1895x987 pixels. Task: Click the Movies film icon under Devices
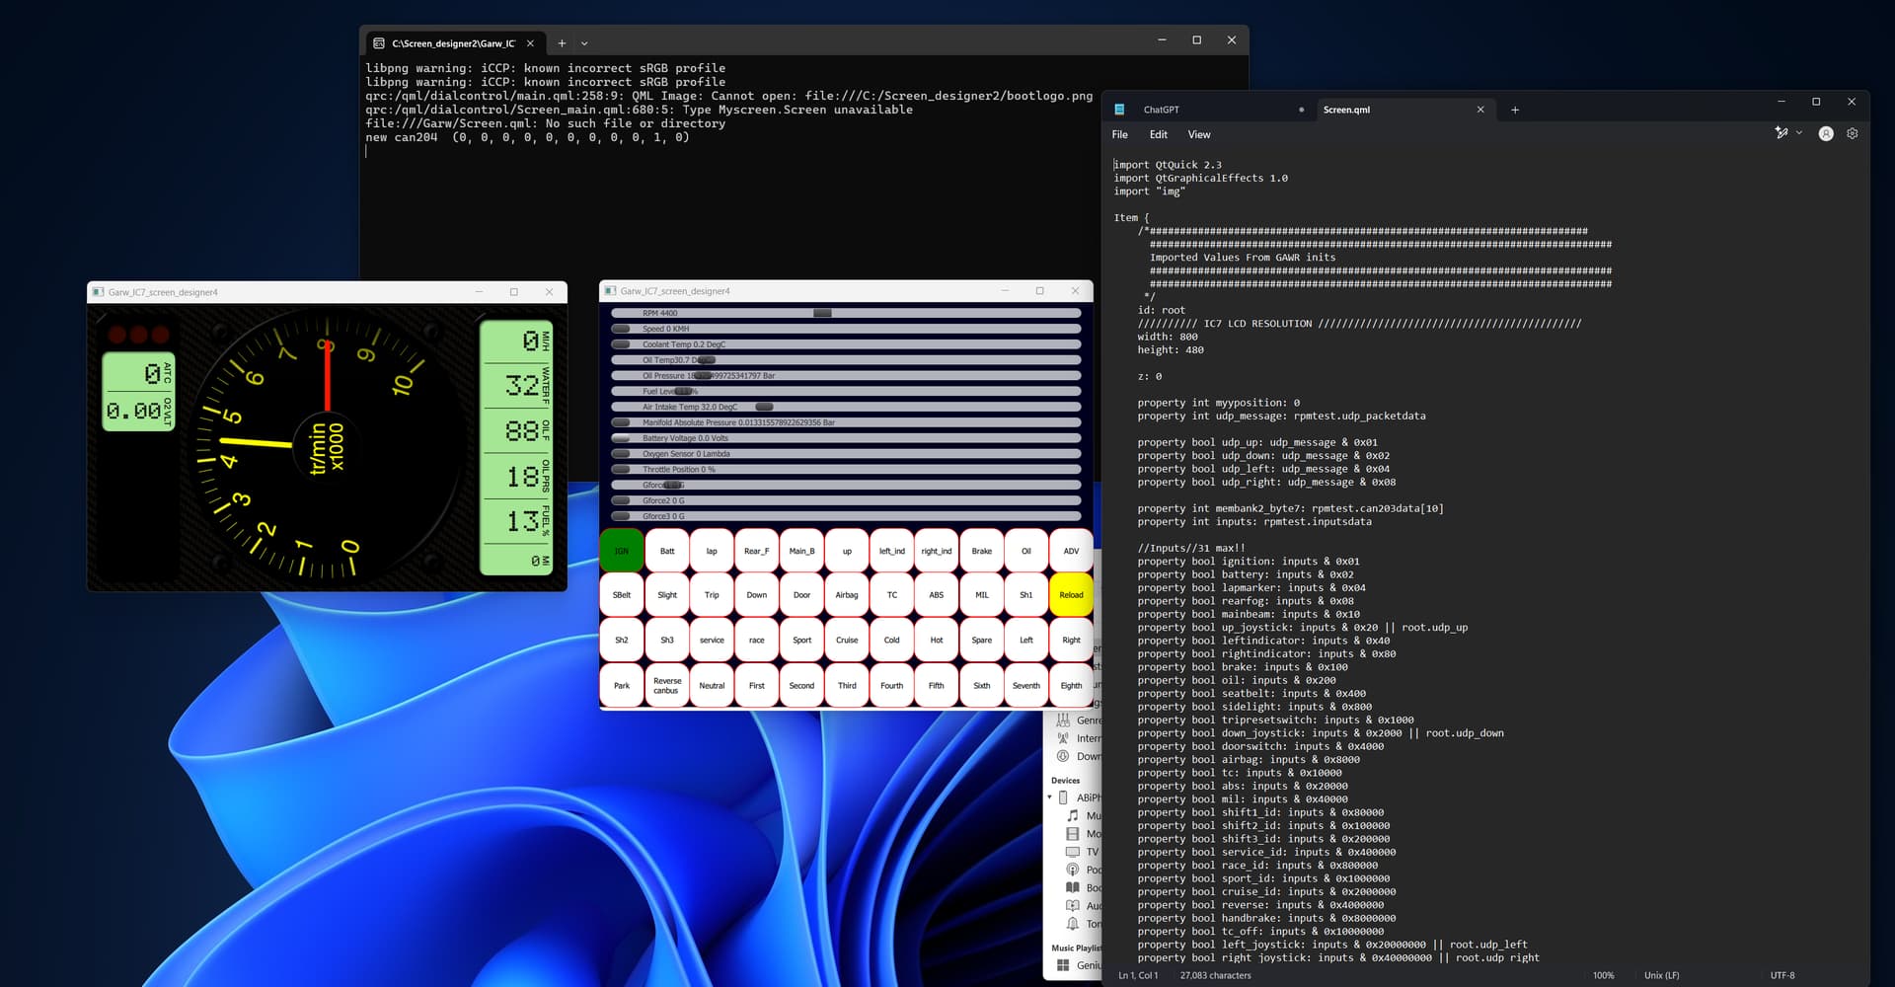click(x=1073, y=834)
